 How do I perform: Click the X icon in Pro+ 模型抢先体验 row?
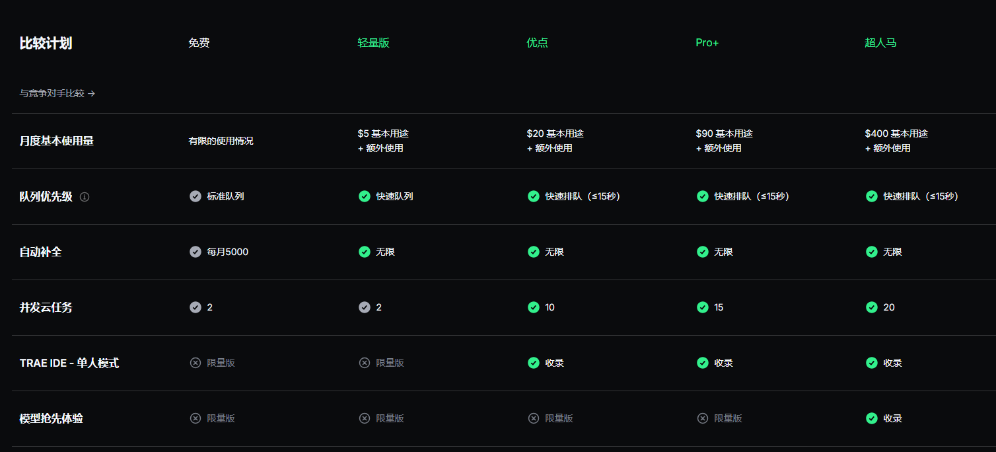pyautogui.click(x=703, y=418)
